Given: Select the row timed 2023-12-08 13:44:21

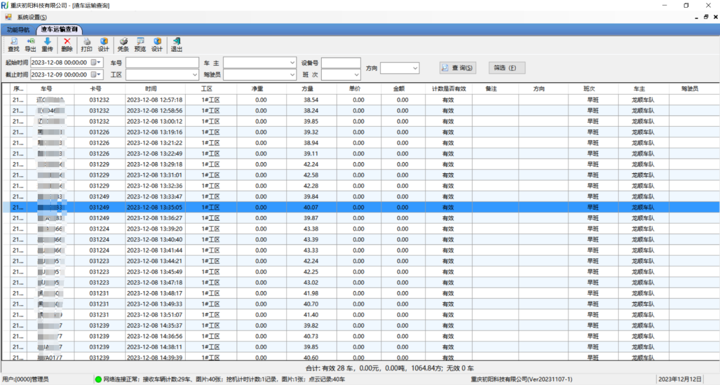Looking at the screenshot, I should click(360, 261).
